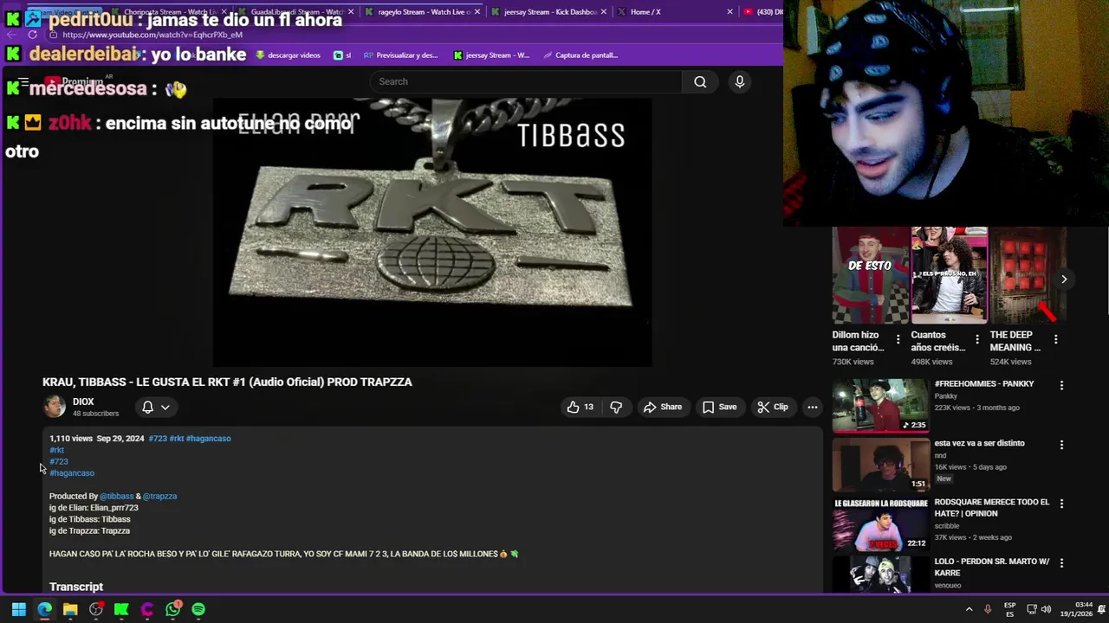Open esta vez va a ser distinto thumbnail
The image size is (1109, 623).
click(880, 465)
